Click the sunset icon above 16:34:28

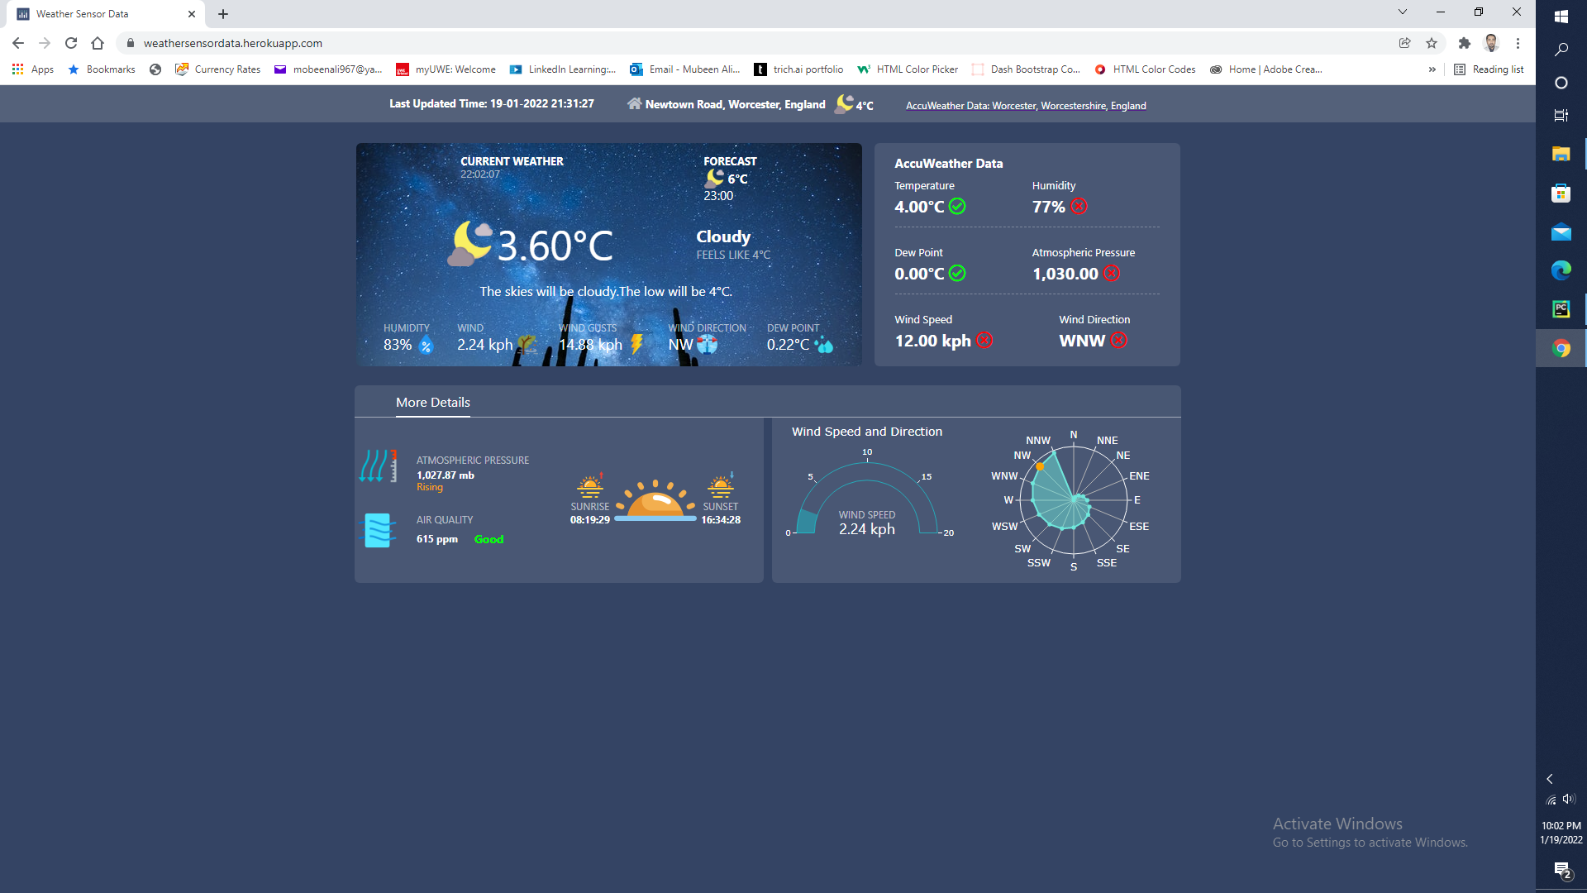pos(721,485)
